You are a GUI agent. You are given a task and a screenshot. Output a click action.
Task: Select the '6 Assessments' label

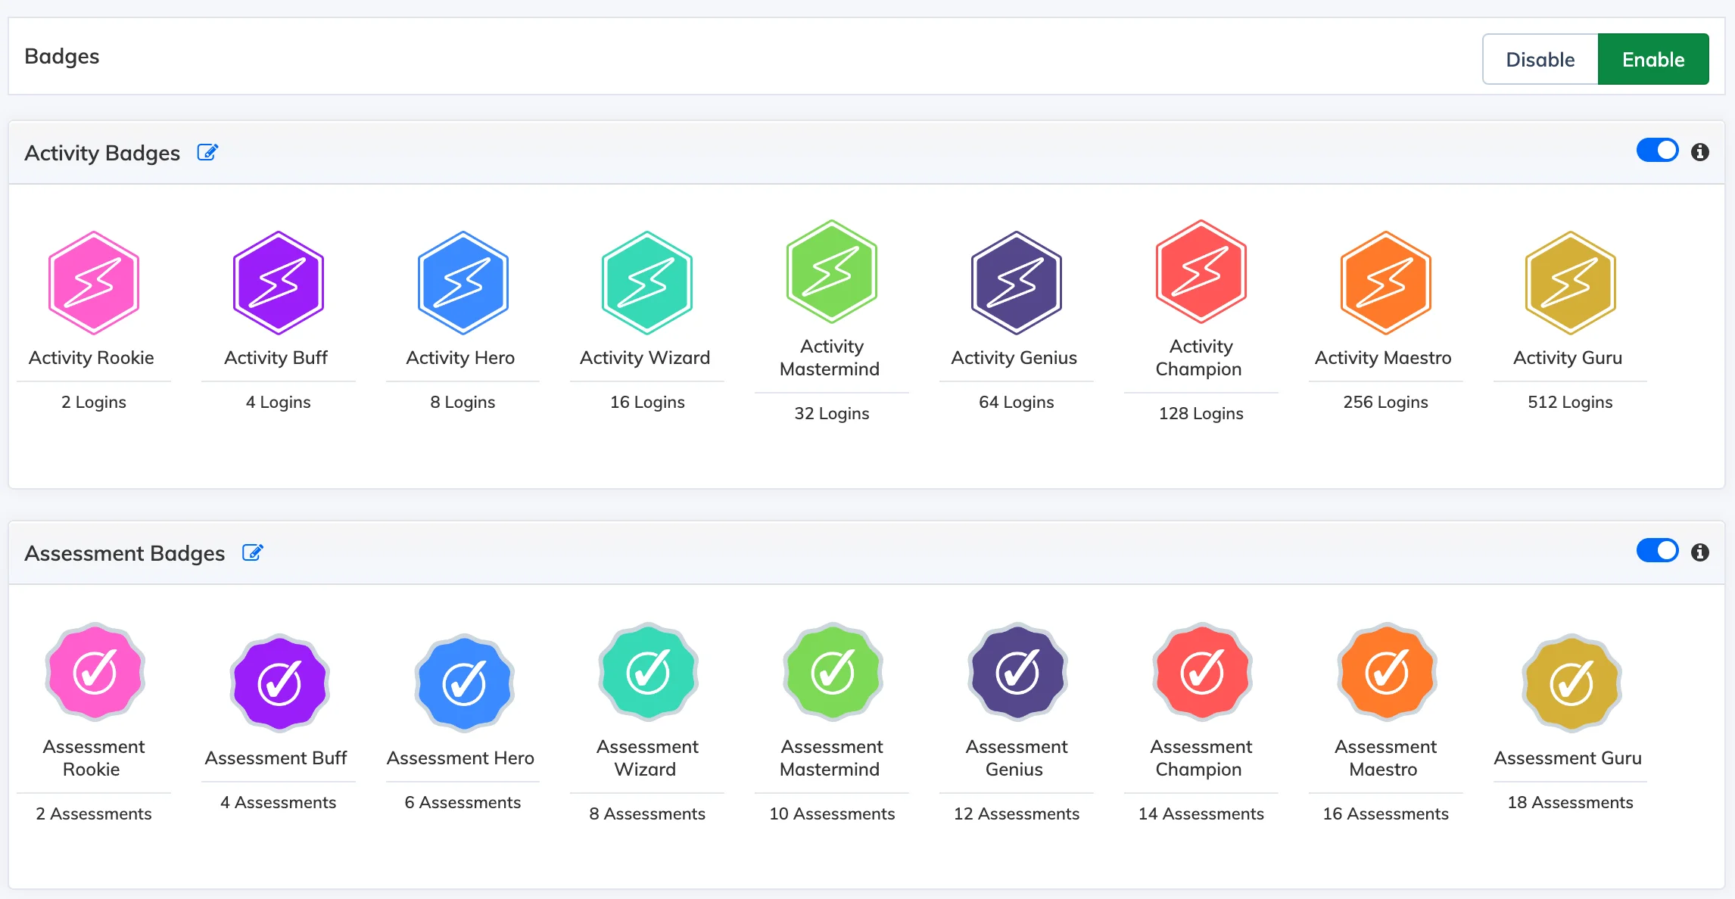tap(463, 802)
